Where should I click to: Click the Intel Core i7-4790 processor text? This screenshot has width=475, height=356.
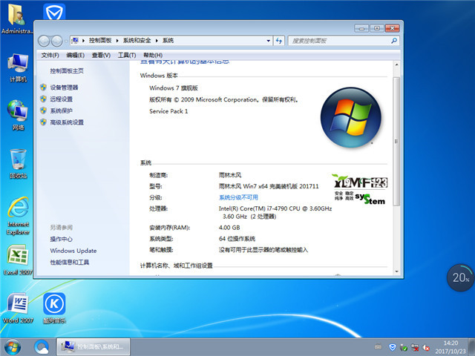(x=275, y=212)
